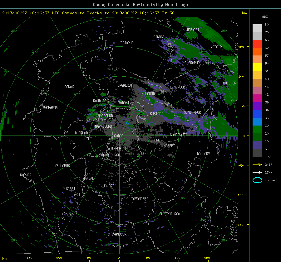The image size is (281, 262).
Task: Click the SHORAPUR town label
Action: coord(192,63)
